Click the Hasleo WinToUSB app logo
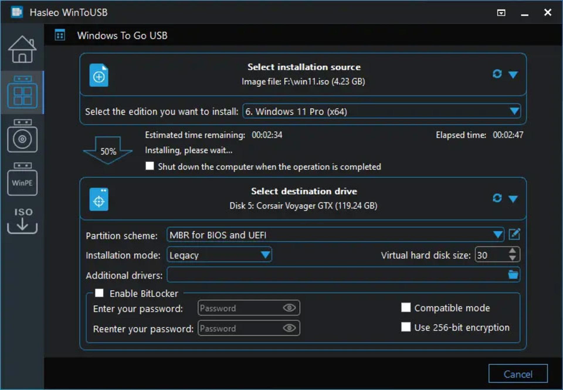This screenshot has height=390, width=563. [x=17, y=12]
